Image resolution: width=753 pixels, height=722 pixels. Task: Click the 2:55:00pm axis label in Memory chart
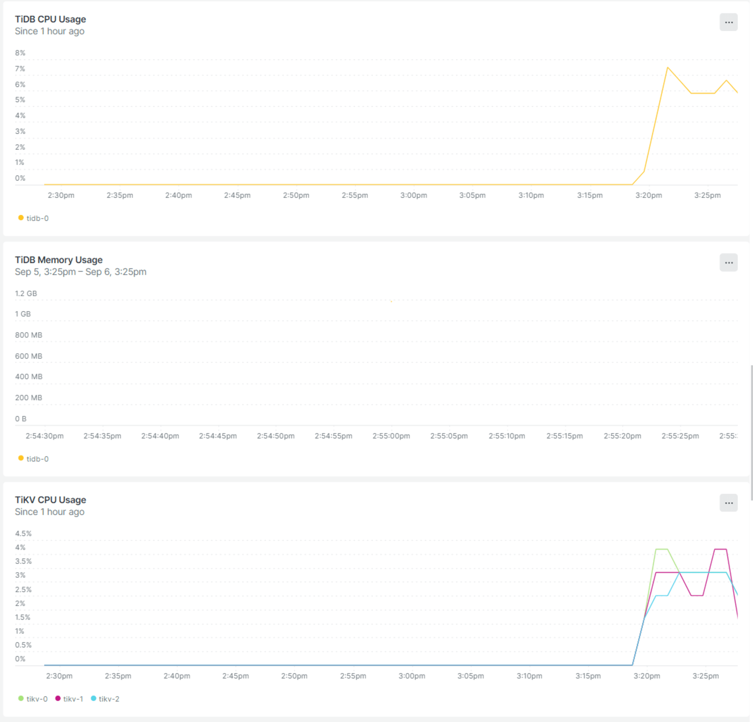coord(391,436)
